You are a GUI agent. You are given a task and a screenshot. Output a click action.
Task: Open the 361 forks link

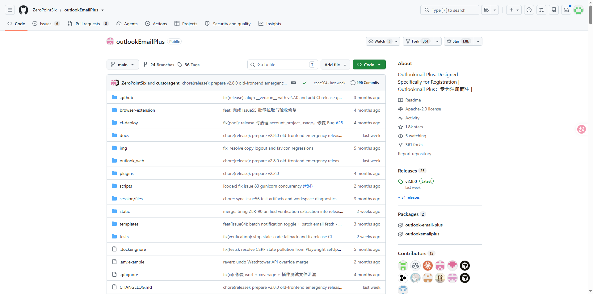[410, 145]
